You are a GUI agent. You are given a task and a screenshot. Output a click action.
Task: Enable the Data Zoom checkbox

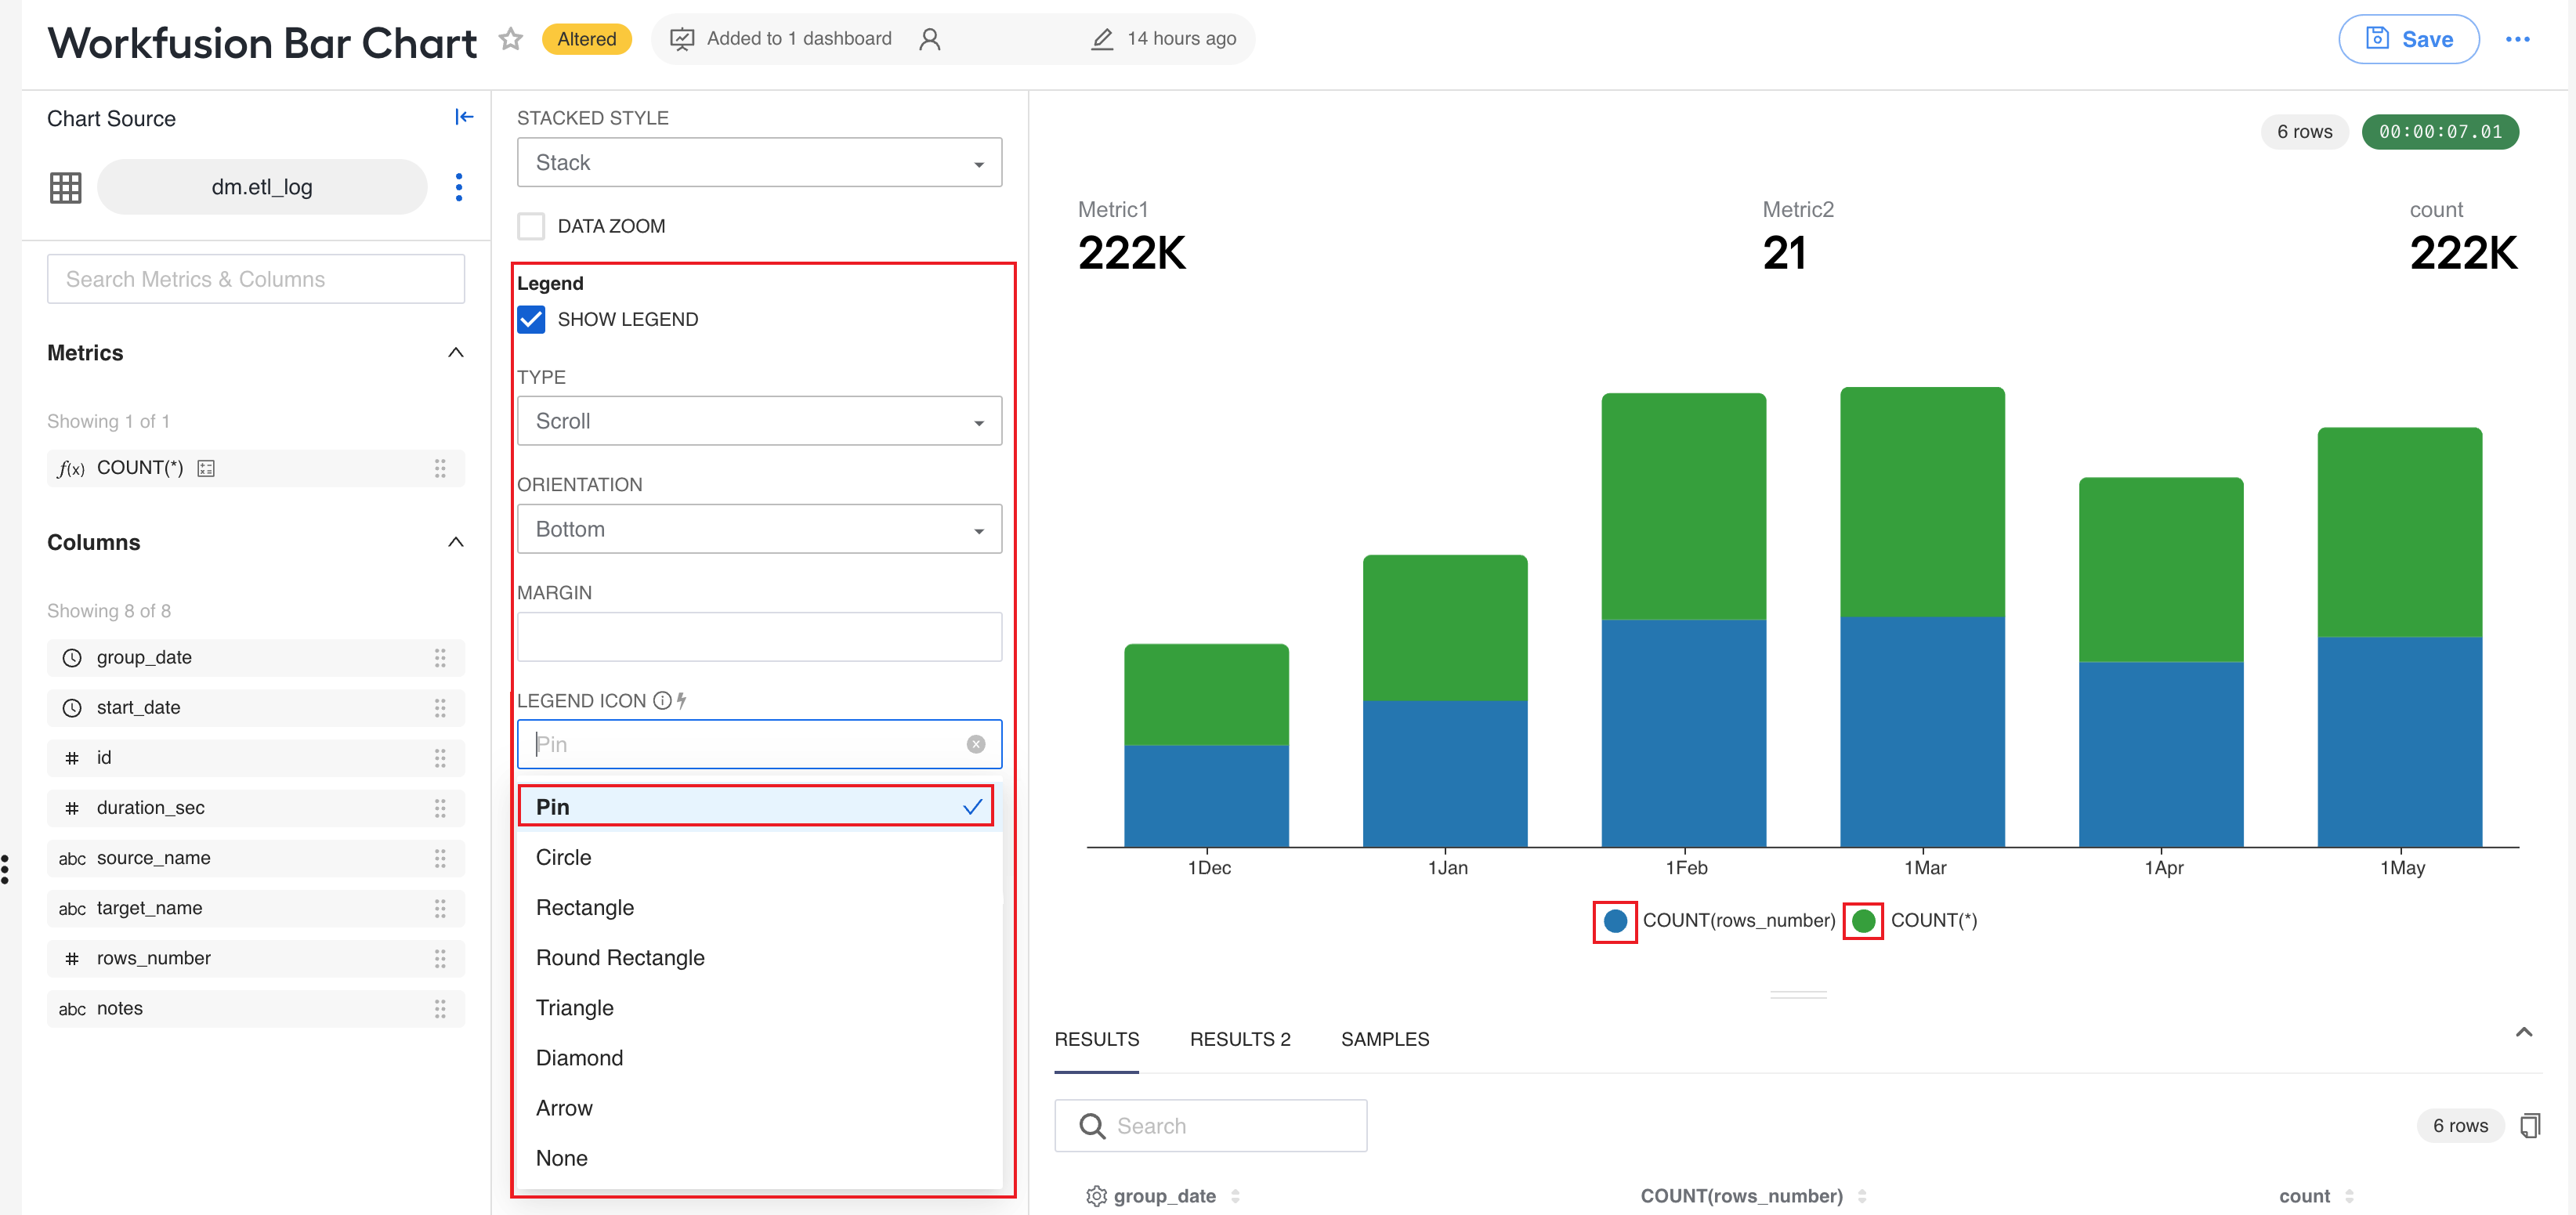point(531,226)
